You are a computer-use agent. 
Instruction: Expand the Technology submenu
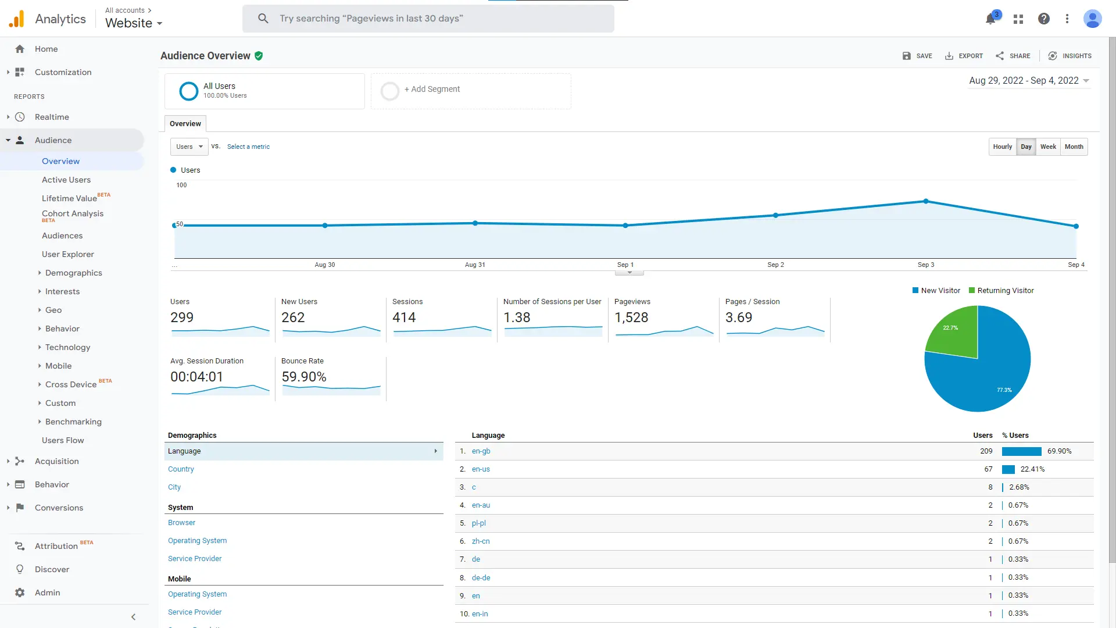click(40, 347)
